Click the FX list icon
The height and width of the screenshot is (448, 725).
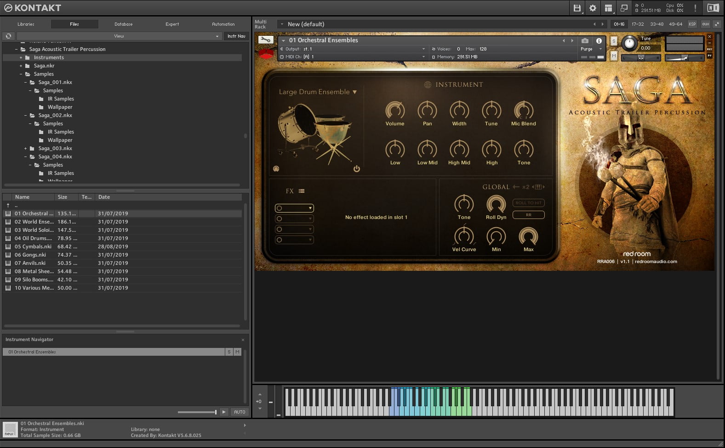tap(302, 191)
